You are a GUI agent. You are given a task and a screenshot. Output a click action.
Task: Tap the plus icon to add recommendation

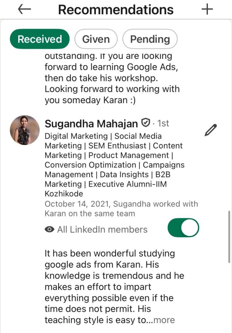(207, 9)
